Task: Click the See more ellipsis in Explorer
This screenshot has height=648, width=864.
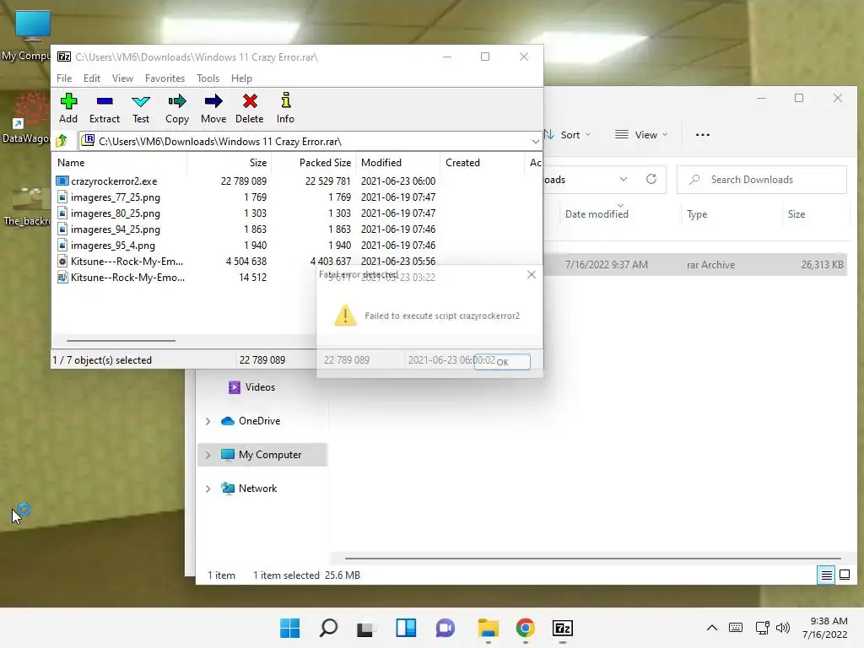Action: (703, 135)
